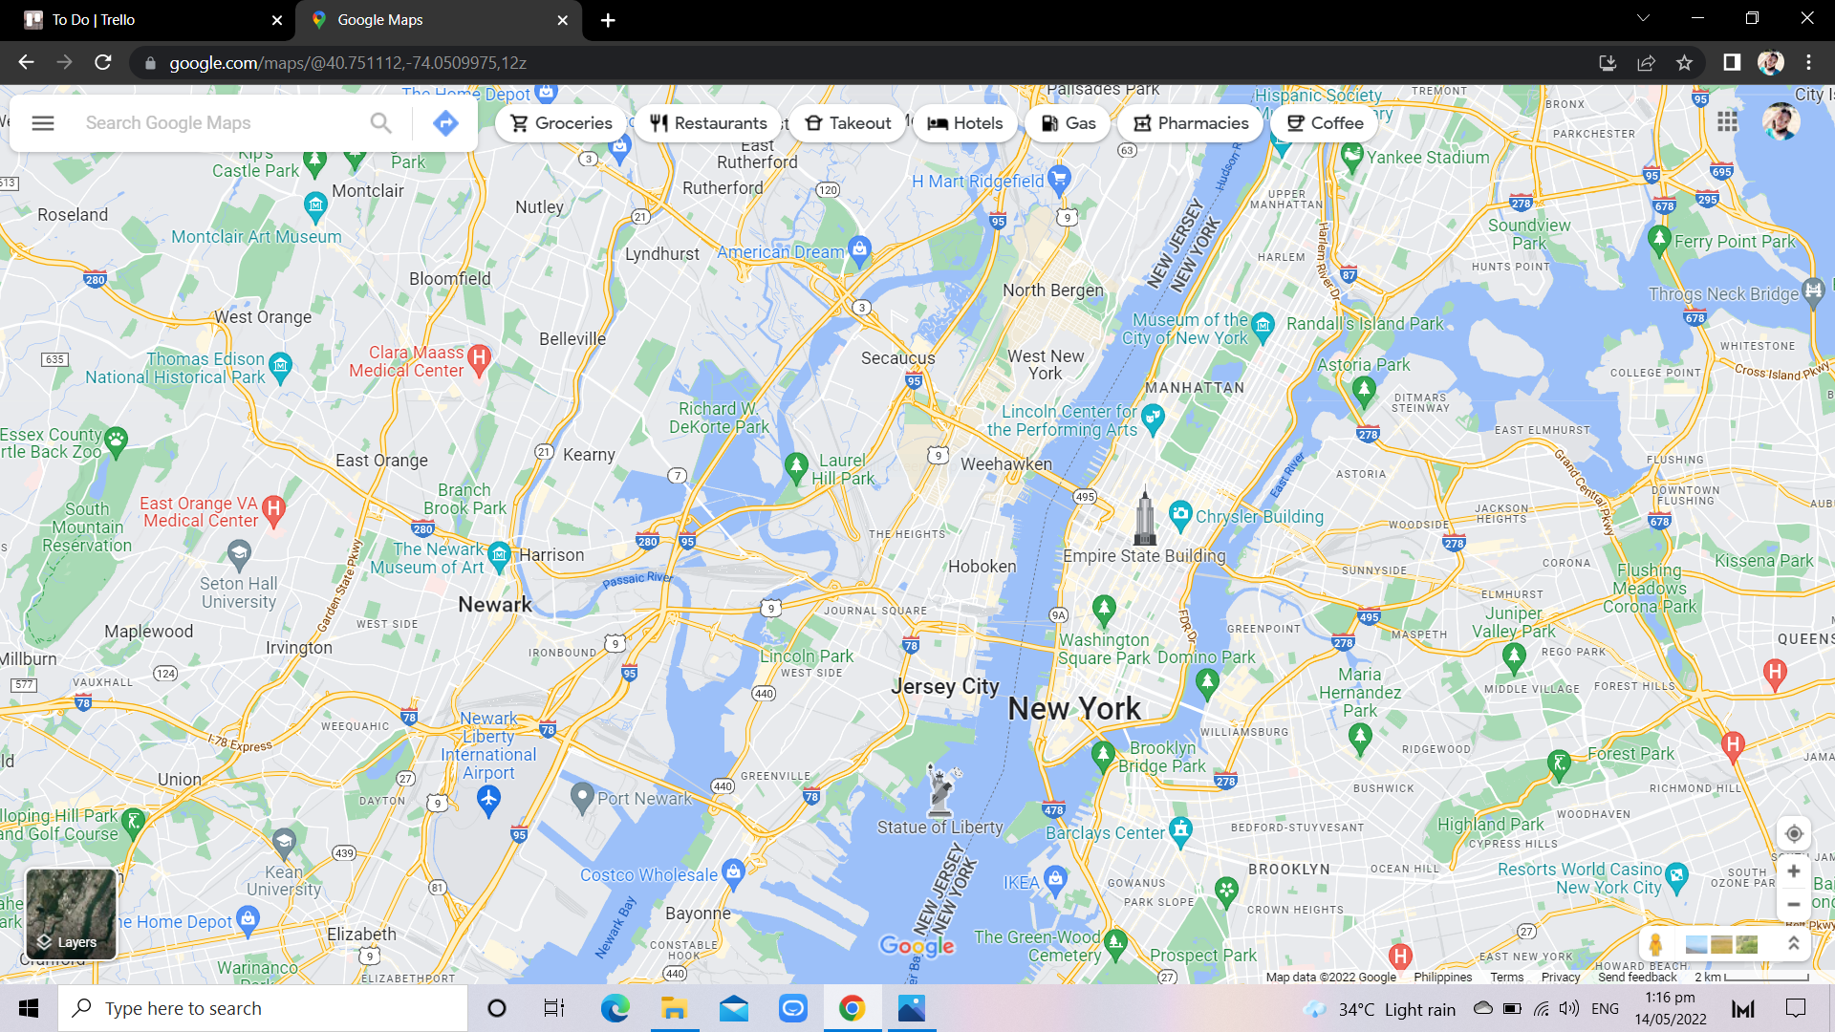Image resolution: width=1835 pixels, height=1032 pixels.
Task: Filter map by Coffee
Action: [1325, 123]
